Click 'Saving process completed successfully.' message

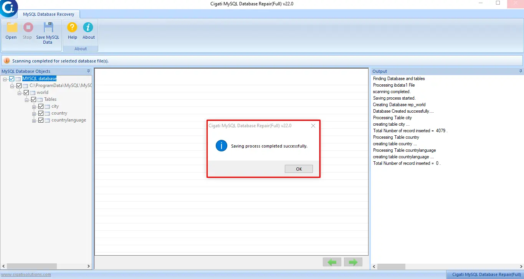coord(269,146)
